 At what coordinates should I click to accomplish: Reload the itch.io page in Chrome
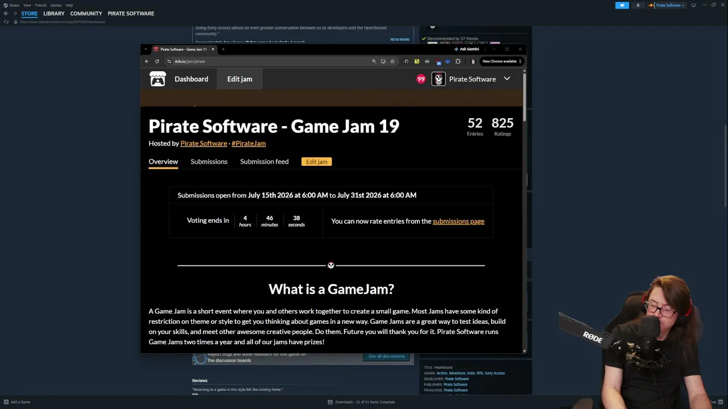157,61
